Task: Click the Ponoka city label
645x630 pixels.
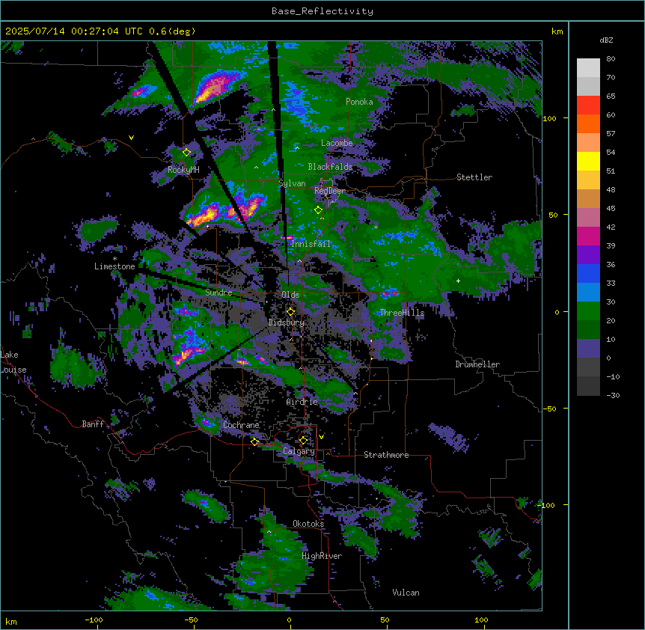Action: [359, 102]
